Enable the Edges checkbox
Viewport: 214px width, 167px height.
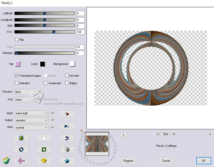(x=67, y=83)
